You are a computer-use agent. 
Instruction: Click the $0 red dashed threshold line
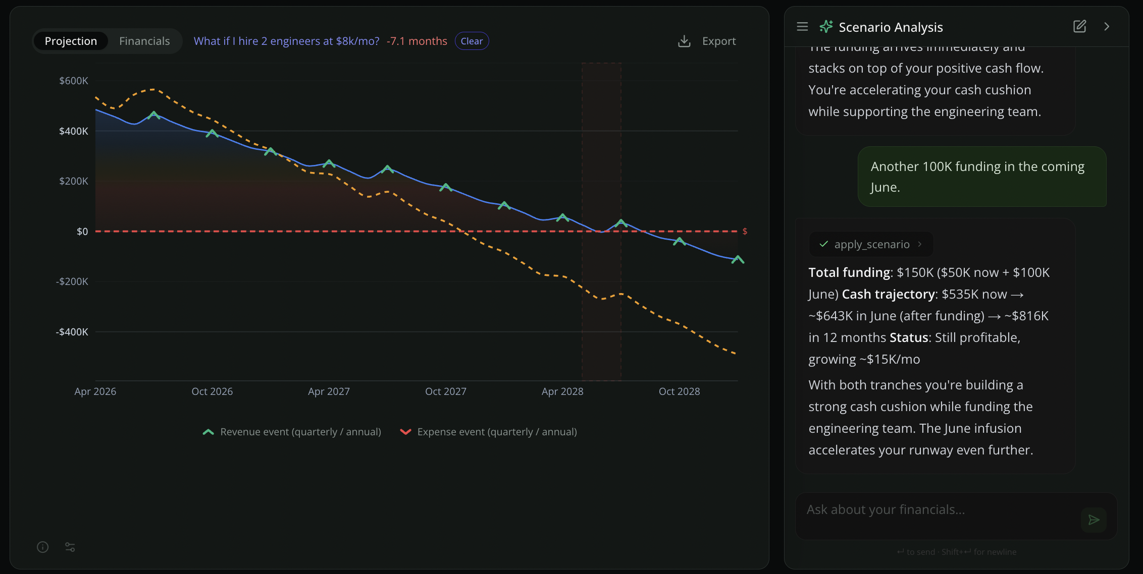417,231
